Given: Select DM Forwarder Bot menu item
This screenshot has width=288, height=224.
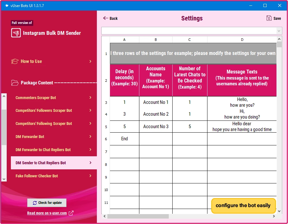Looking at the screenshot, I should [54, 136].
